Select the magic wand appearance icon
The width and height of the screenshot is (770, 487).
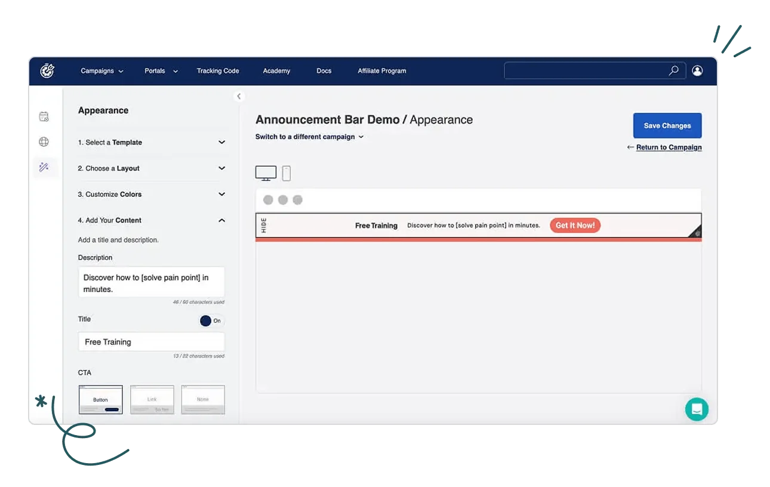click(x=44, y=168)
